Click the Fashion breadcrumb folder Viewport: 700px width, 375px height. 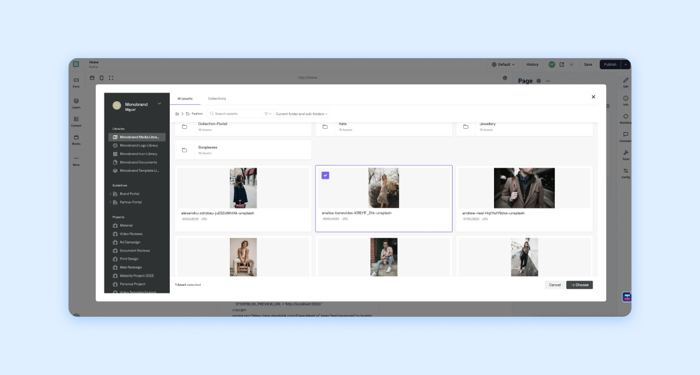coord(194,114)
